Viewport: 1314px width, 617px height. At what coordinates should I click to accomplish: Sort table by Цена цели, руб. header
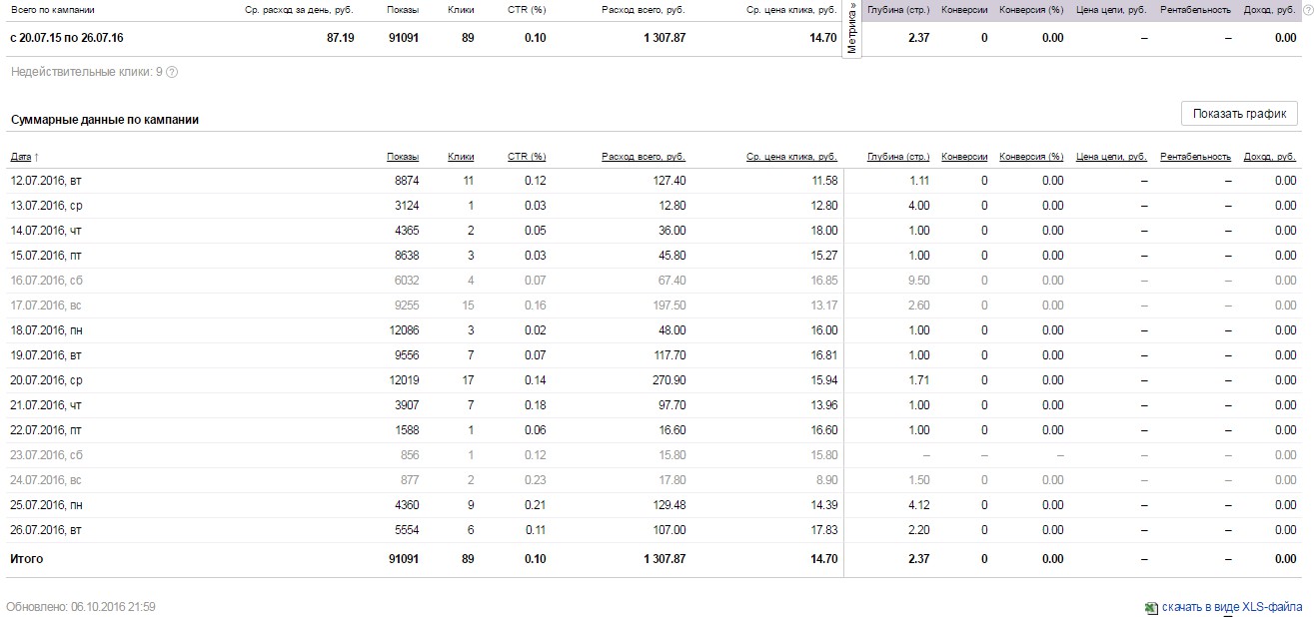click(x=1112, y=157)
